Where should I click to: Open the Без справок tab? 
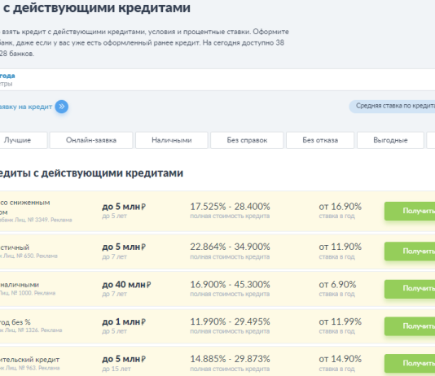(247, 140)
